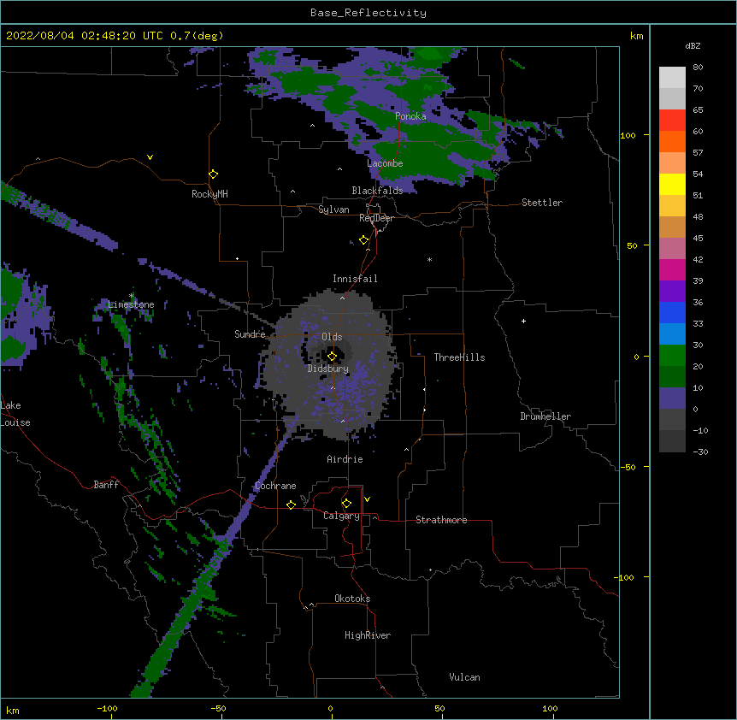Click the HighRiver label
The image size is (737, 720).
point(368,635)
